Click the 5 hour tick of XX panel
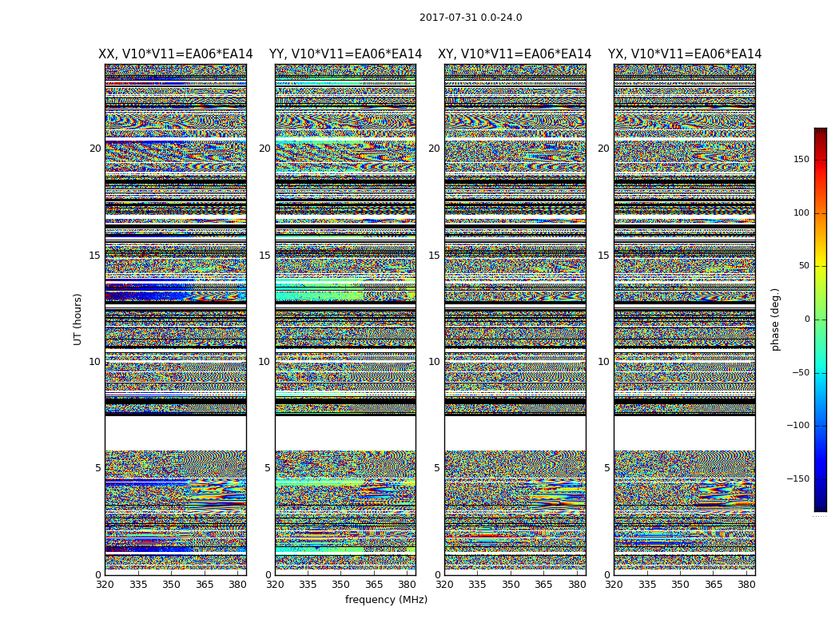Image resolution: width=839 pixels, height=639 pixels. click(x=98, y=468)
